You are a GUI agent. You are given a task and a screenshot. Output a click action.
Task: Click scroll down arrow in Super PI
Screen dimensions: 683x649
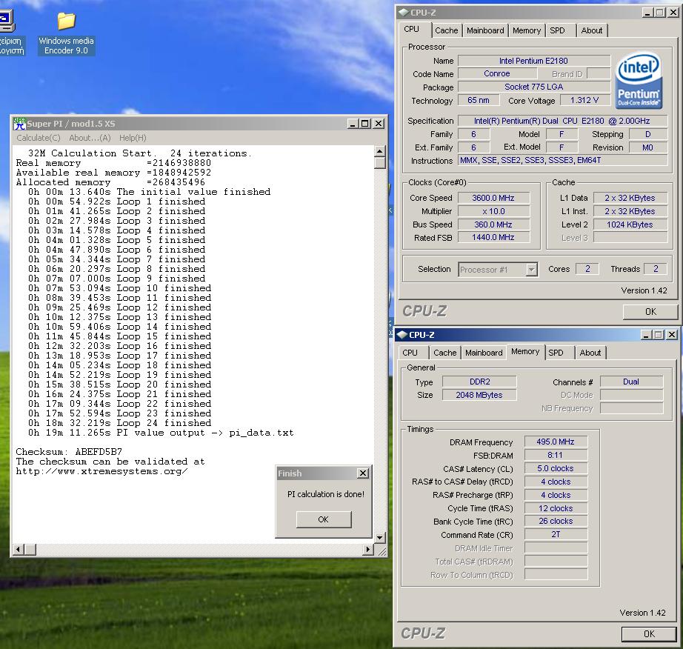(380, 537)
